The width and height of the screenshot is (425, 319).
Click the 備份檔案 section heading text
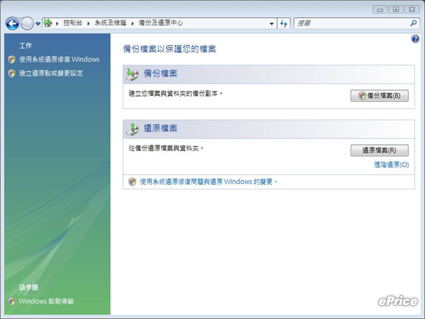161,74
